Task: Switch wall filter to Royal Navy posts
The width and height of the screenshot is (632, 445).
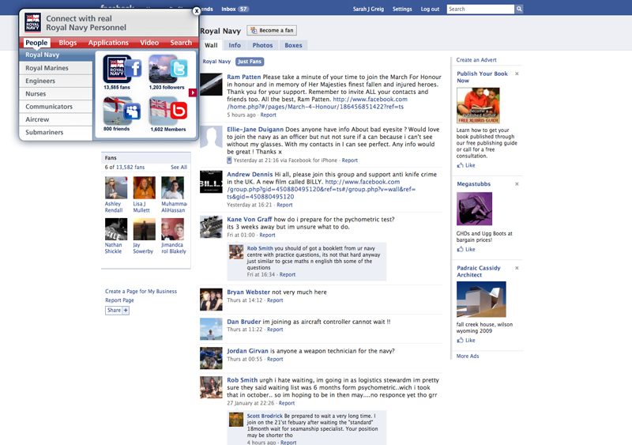Action: pos(216,62)
